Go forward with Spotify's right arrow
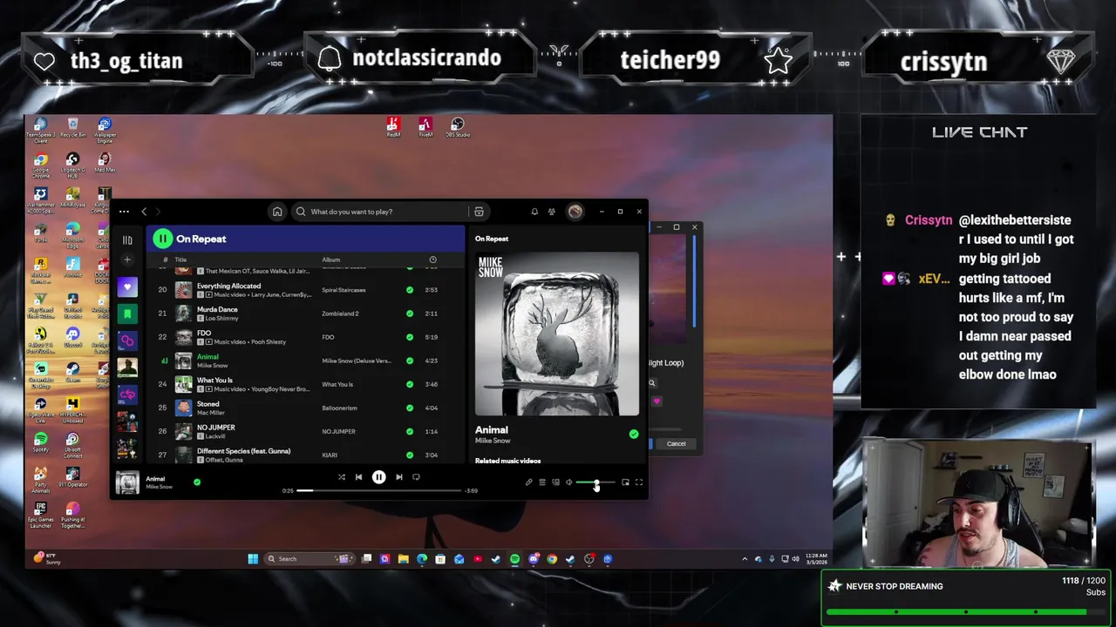This screenshot has height=627, width=1116. point(158,212)
